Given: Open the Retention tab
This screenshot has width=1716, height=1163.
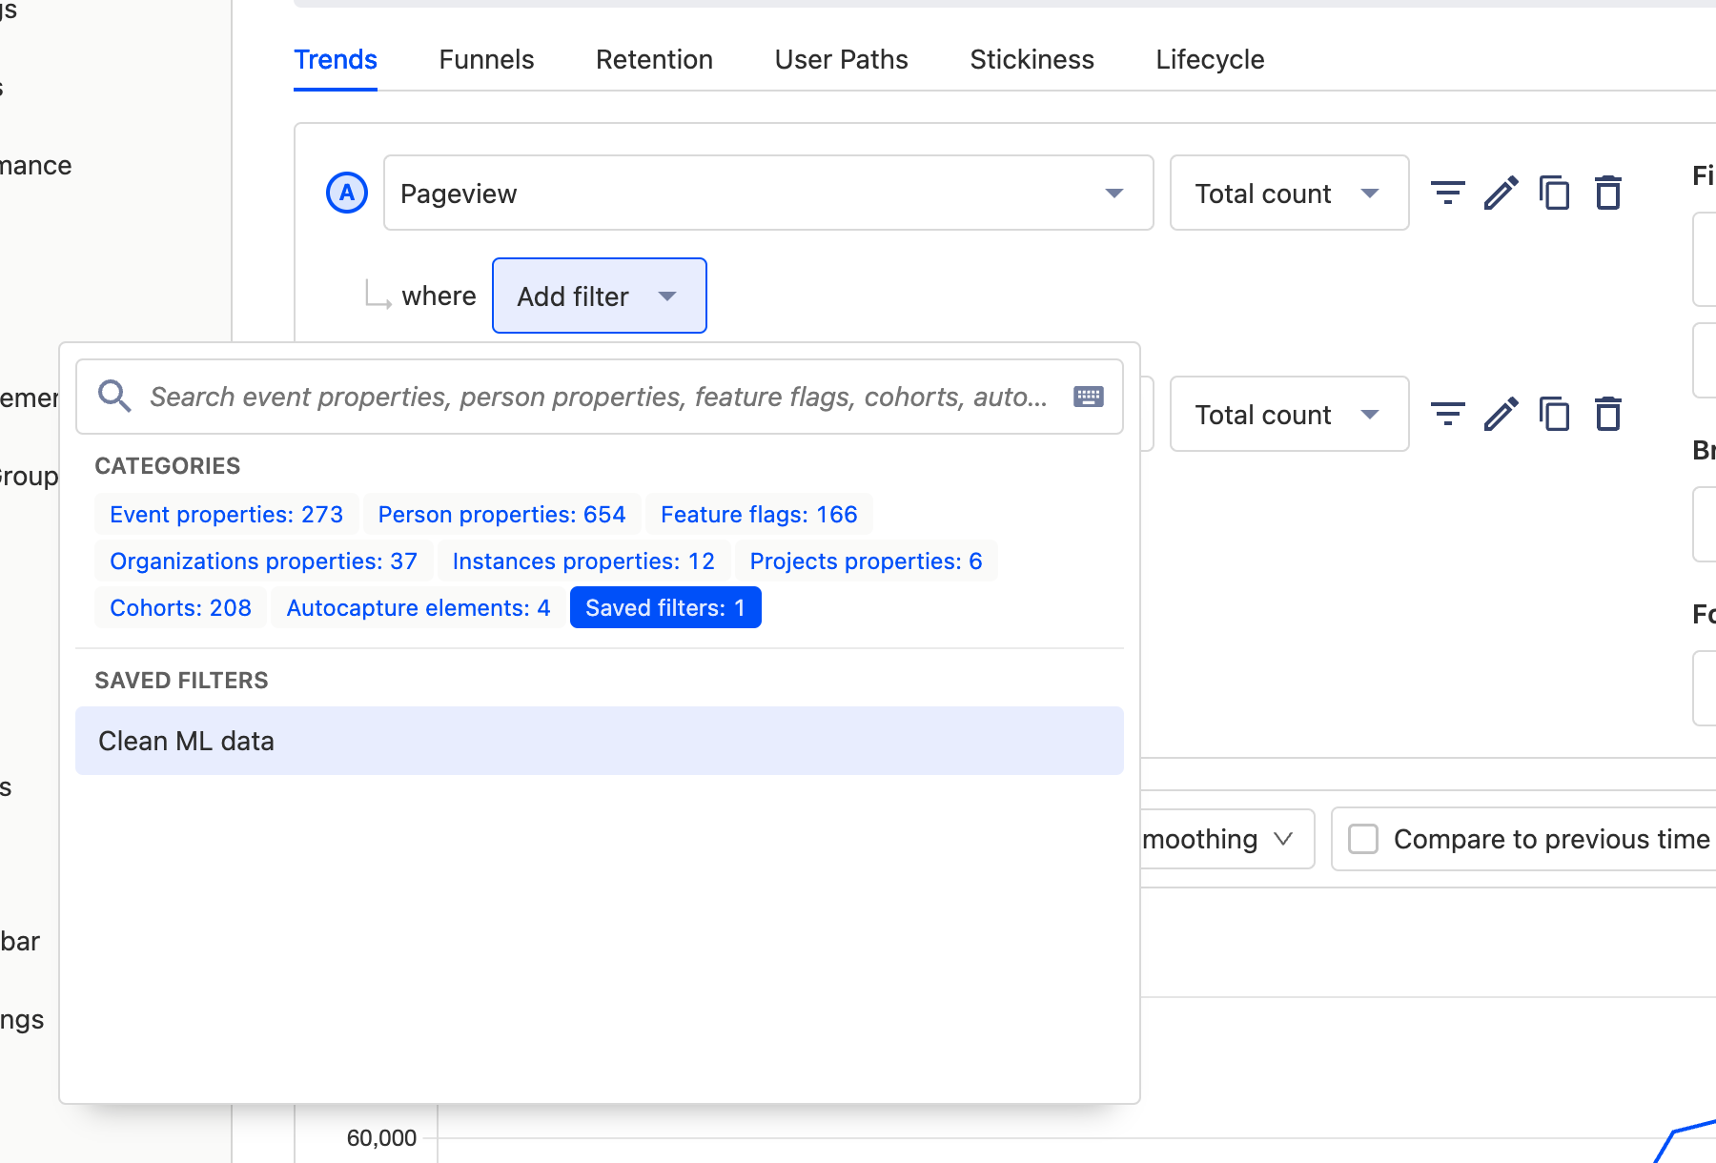Looking at the screenshot, I should click(x=654, y=60).
